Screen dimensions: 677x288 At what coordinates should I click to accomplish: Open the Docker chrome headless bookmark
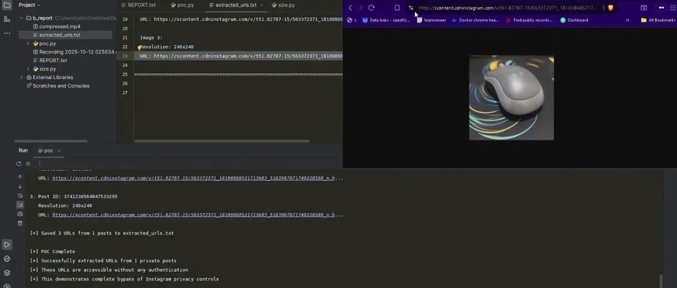pyautogui.click(x=475, y=20)
